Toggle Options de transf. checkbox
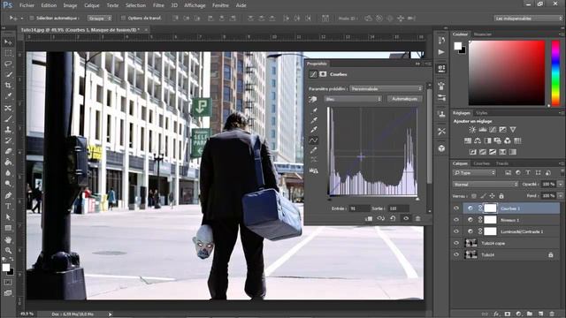566x318 pixels. pyautogui.click(x=123, y=18)
